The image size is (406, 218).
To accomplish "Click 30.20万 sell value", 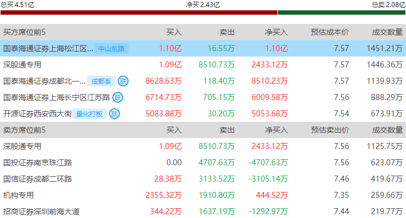I will pos(221,114).
